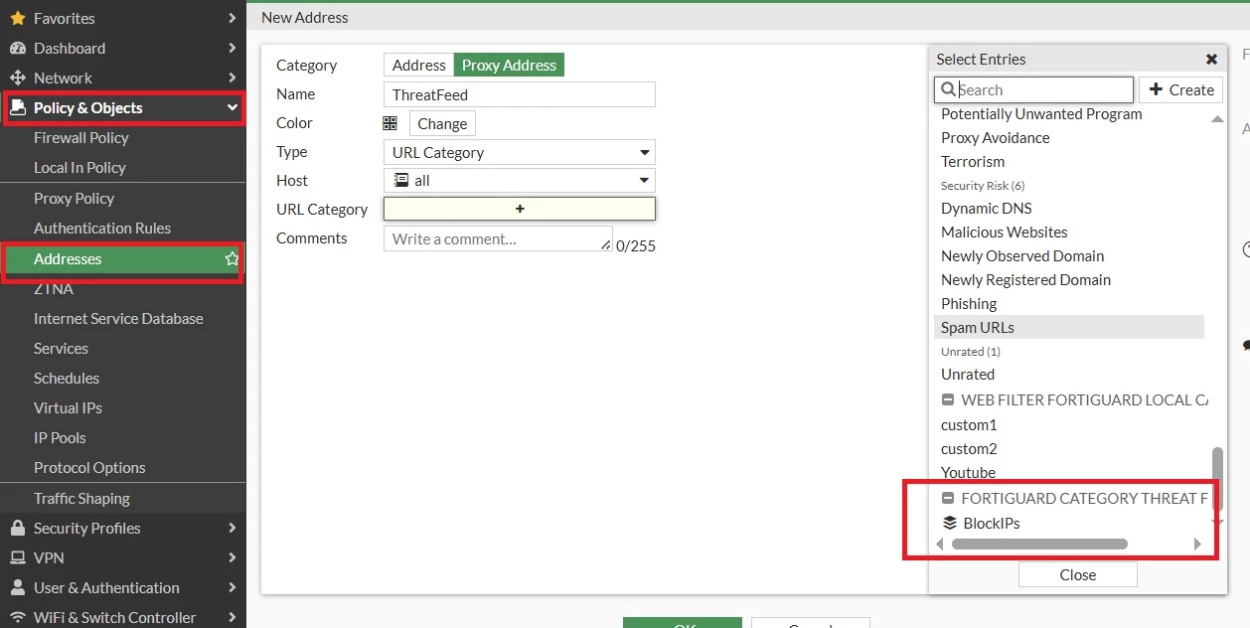Viewport: 1250px width, 628px height.
Task: Toggle the favorite star on Addresses
Action: 233,258
